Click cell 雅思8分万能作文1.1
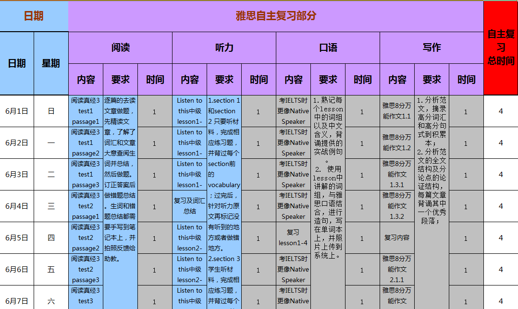 coord(397,111)
